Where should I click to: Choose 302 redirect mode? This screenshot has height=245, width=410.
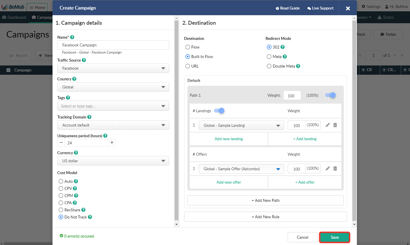point(269,47)
